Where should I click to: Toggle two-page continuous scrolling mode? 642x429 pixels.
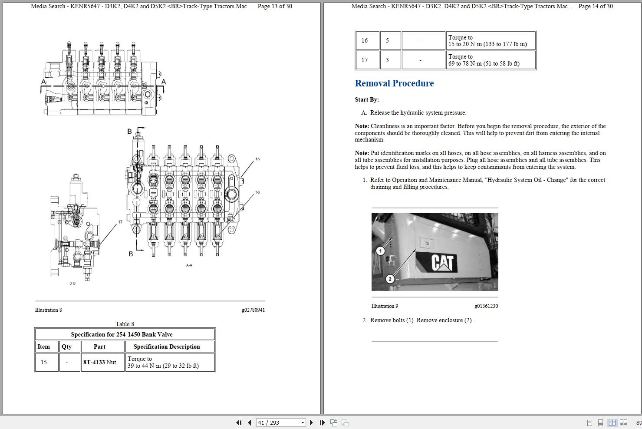(624, 422)
